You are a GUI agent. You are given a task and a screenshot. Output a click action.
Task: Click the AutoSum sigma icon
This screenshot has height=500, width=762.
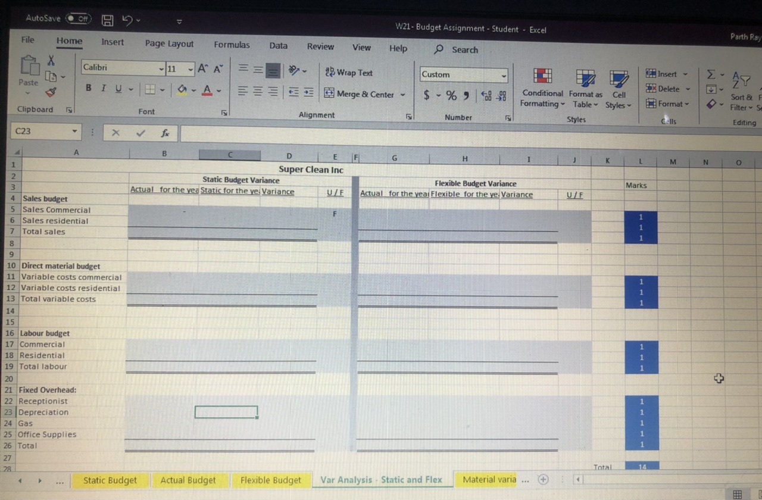pyautogui.click(x=710, y=74)
